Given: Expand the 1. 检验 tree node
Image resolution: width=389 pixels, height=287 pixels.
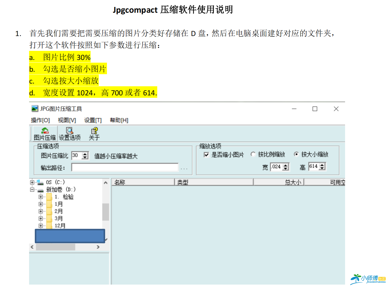Looking at the screenshot, I should click(41, 196).
